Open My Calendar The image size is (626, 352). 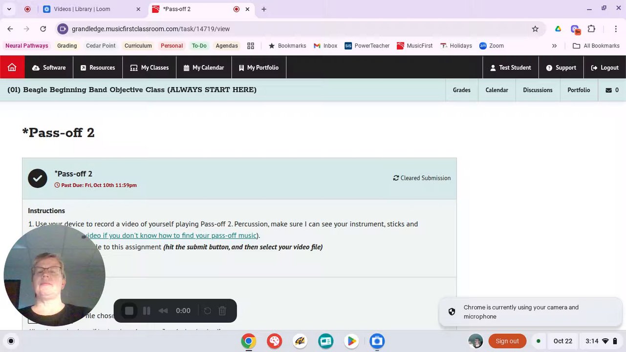point(204,67)
